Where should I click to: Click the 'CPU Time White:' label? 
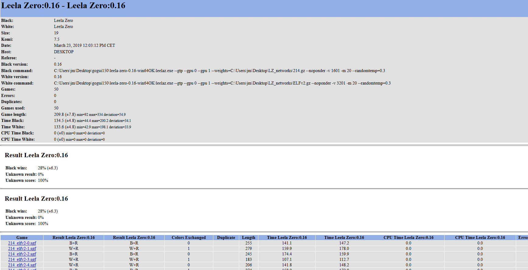[x=18, y=139]
